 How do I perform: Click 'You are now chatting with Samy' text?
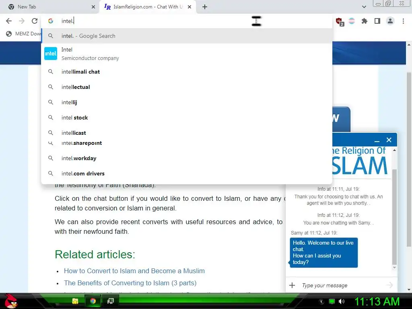338,223
